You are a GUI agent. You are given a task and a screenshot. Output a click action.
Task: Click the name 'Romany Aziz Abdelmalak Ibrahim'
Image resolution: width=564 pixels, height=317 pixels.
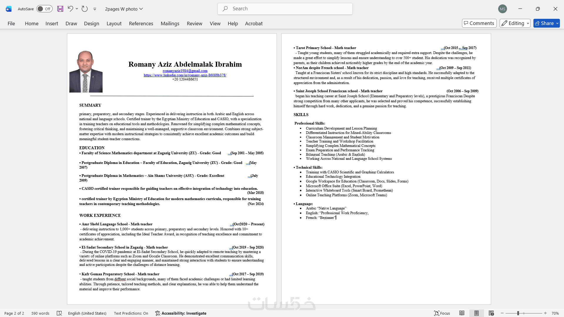coord(185,64)
